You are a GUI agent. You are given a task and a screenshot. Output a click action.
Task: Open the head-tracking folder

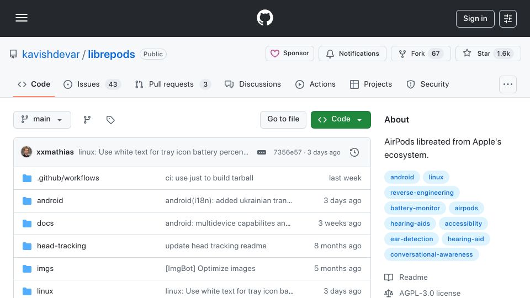(x=61, y=246)
